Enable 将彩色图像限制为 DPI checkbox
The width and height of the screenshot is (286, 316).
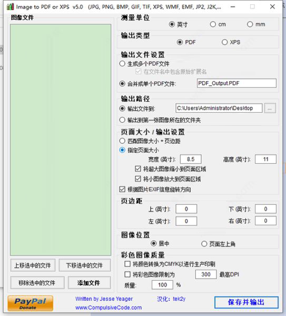click(x=127, y=274)
